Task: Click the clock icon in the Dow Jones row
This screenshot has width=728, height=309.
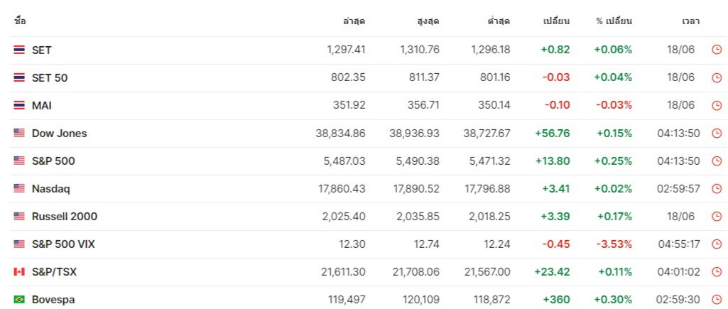Action: point(717,133)
